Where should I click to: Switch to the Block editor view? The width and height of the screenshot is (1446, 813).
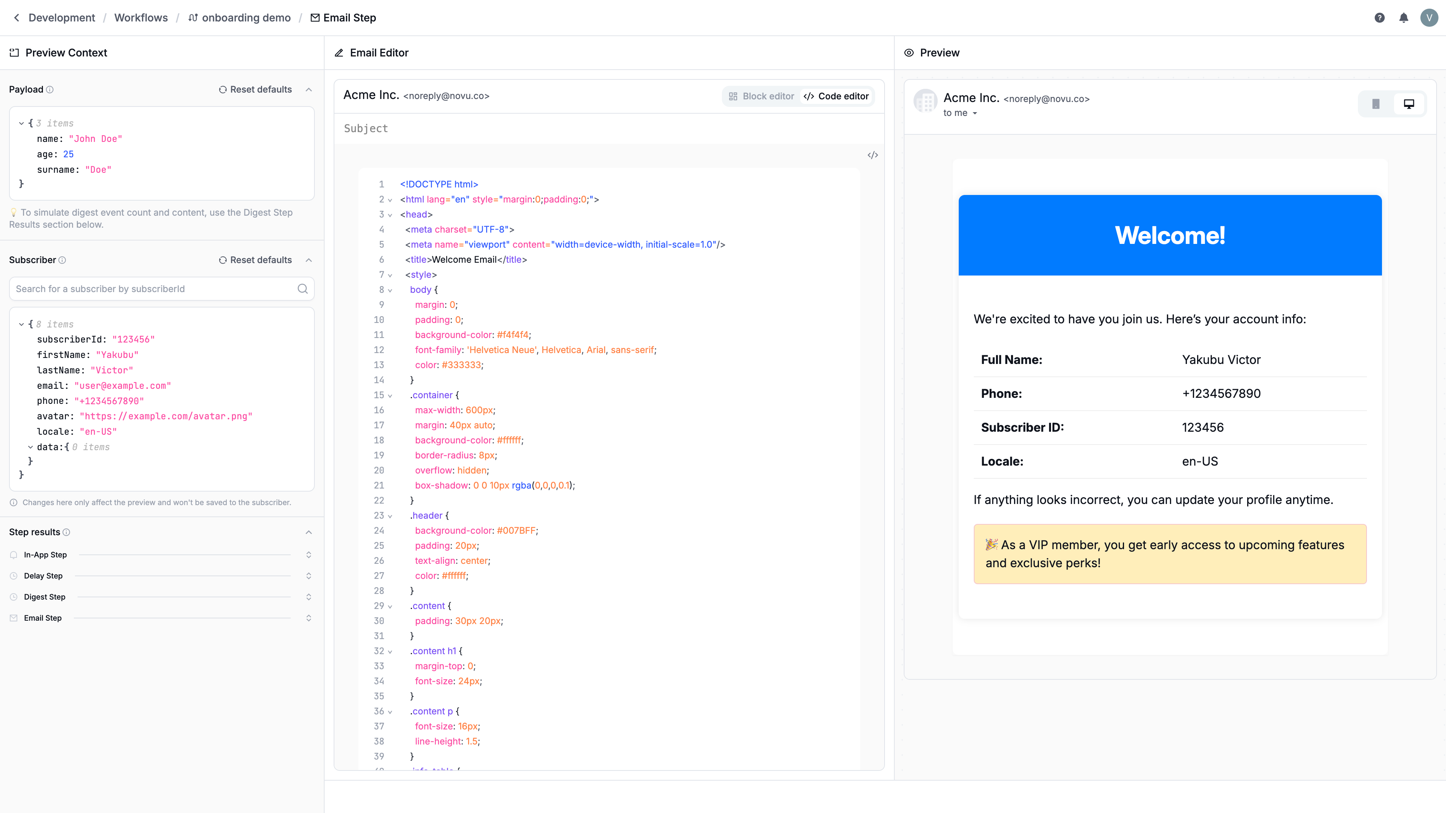click(762, 96)
